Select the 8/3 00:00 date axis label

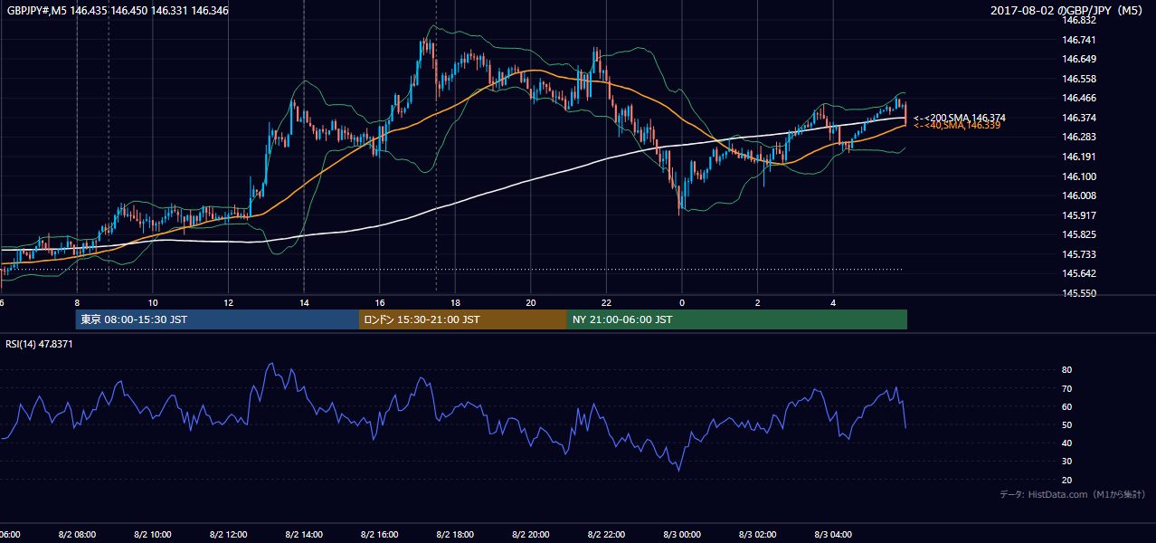[x=681, y=535]
